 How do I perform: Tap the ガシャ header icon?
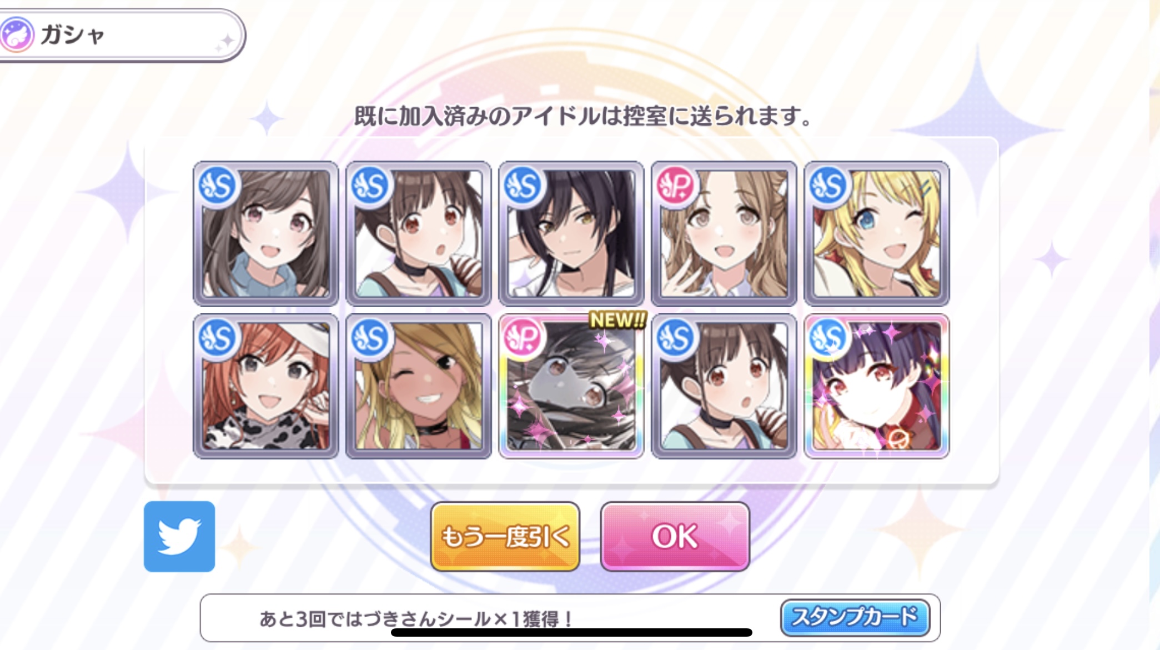[18, 34]
